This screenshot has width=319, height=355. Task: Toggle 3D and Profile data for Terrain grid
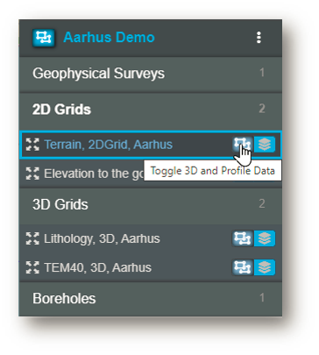[x=243, y=145]
